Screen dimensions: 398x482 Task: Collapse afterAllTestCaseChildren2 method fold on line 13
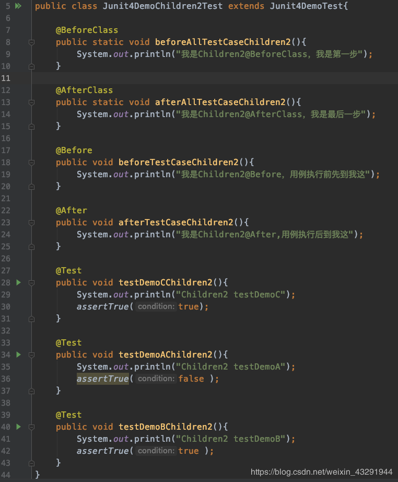point(31,102)
